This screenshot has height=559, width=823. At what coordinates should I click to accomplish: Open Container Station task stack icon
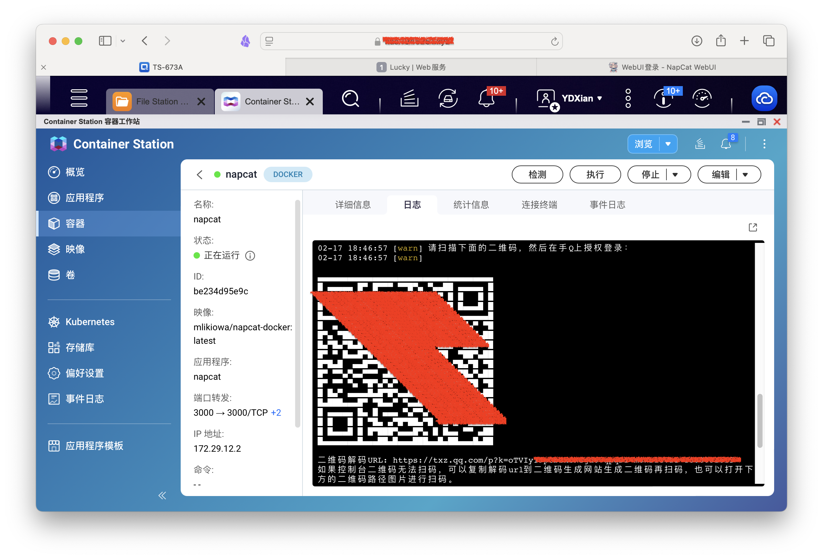click(x=700, y=144)
